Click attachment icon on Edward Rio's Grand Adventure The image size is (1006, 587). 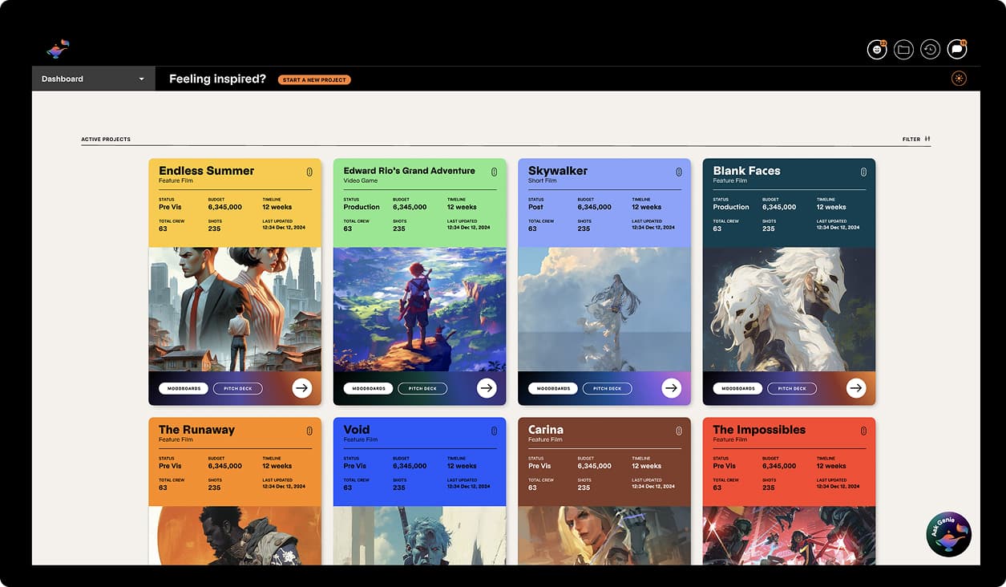[494, 172]
